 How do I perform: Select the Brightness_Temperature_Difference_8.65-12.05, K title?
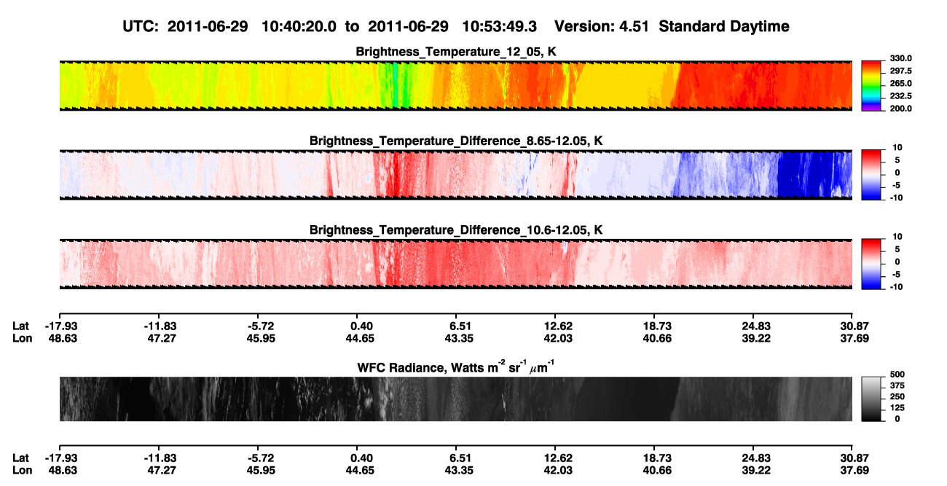(x=456, y=141)
